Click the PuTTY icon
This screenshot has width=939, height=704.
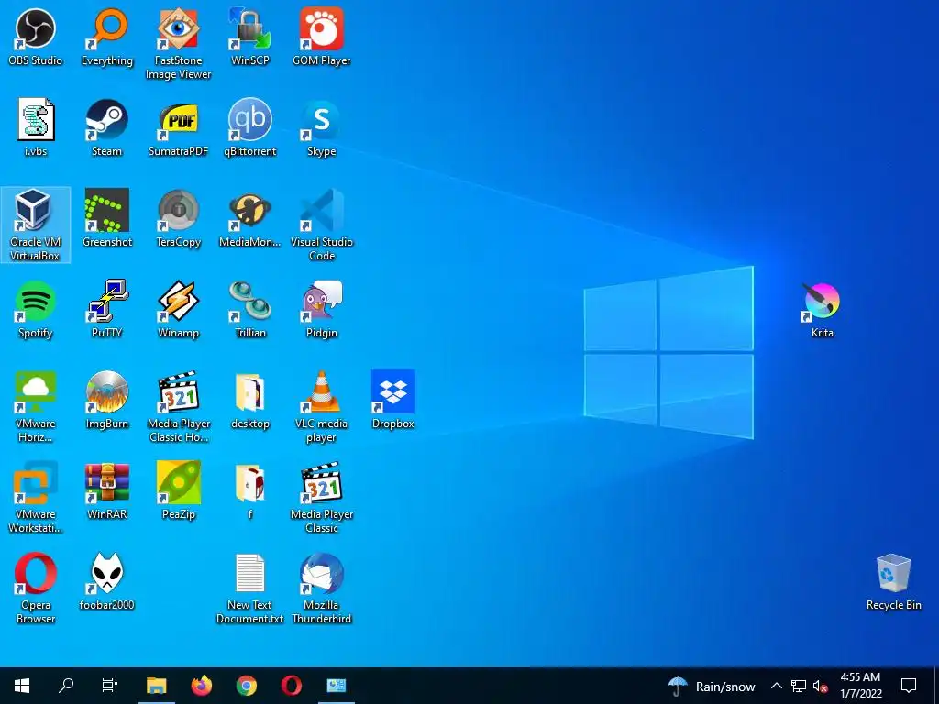107,310
